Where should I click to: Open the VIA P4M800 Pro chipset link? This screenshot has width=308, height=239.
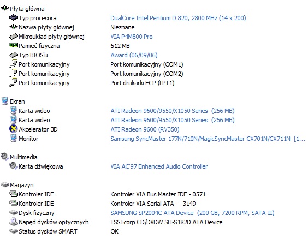tap(132, 37)
